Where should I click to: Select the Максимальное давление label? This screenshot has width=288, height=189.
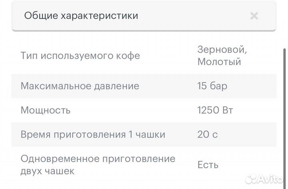80,86
